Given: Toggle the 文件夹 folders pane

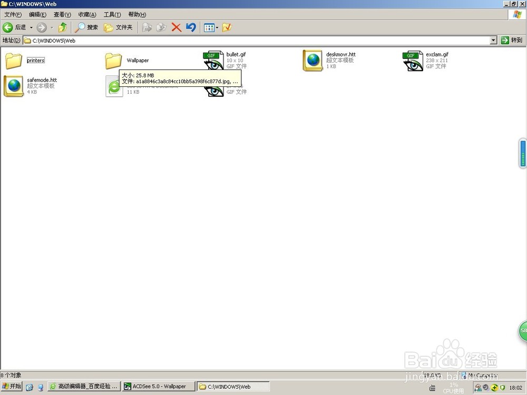Looking at the screenshot, I should coord(118,27).
